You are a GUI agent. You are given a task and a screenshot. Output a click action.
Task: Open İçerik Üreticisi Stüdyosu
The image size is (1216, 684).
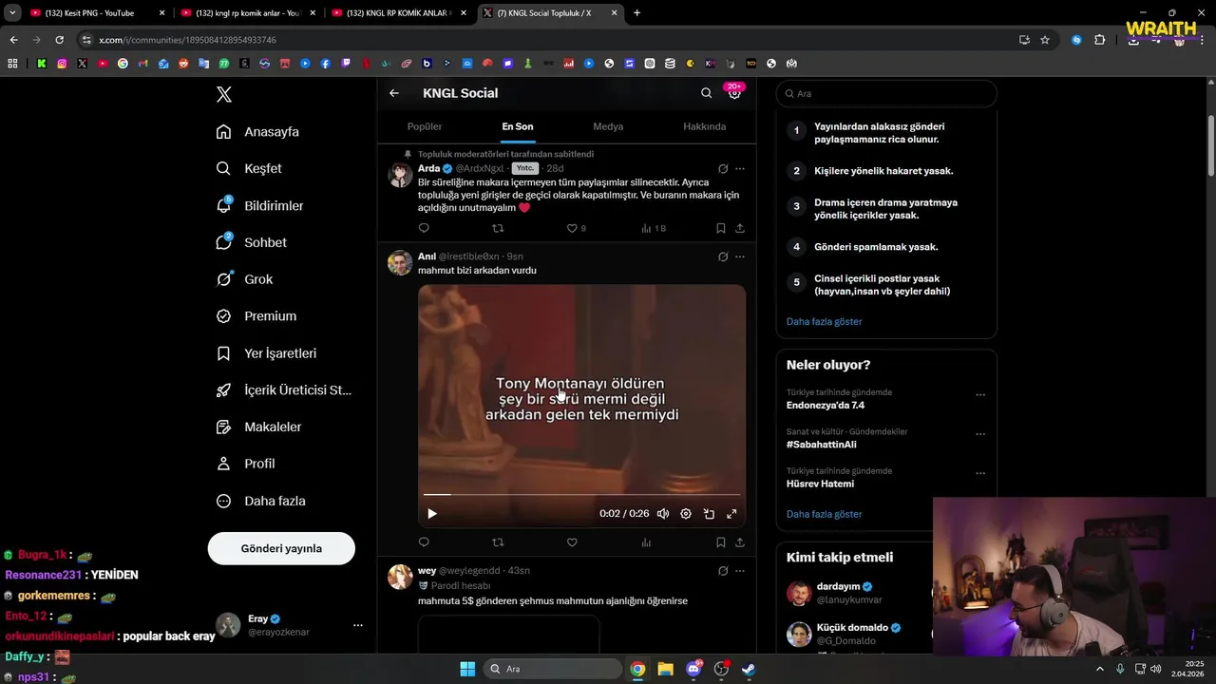[283, 390]
